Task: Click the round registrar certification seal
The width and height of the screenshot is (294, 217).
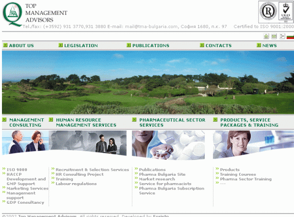Action: (x=269, y=11)
